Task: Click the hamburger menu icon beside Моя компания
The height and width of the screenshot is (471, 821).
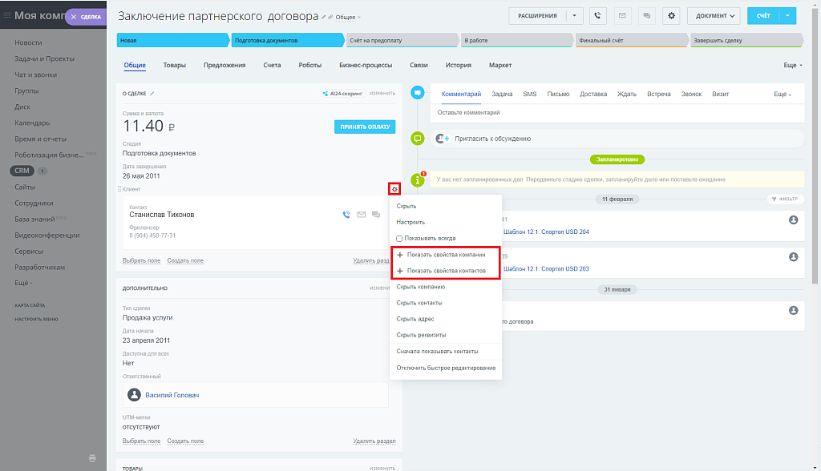Action: click(7, 15)
